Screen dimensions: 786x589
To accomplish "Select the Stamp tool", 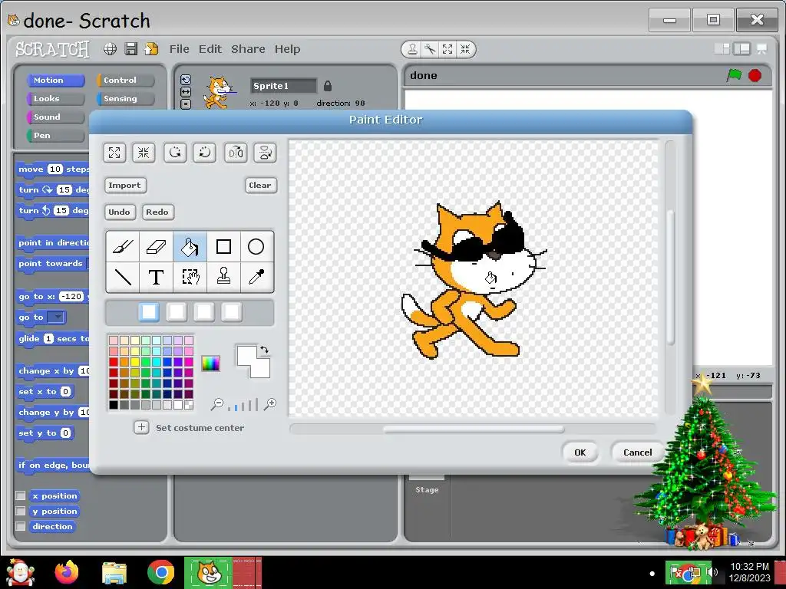I will [x=223, y=276].
